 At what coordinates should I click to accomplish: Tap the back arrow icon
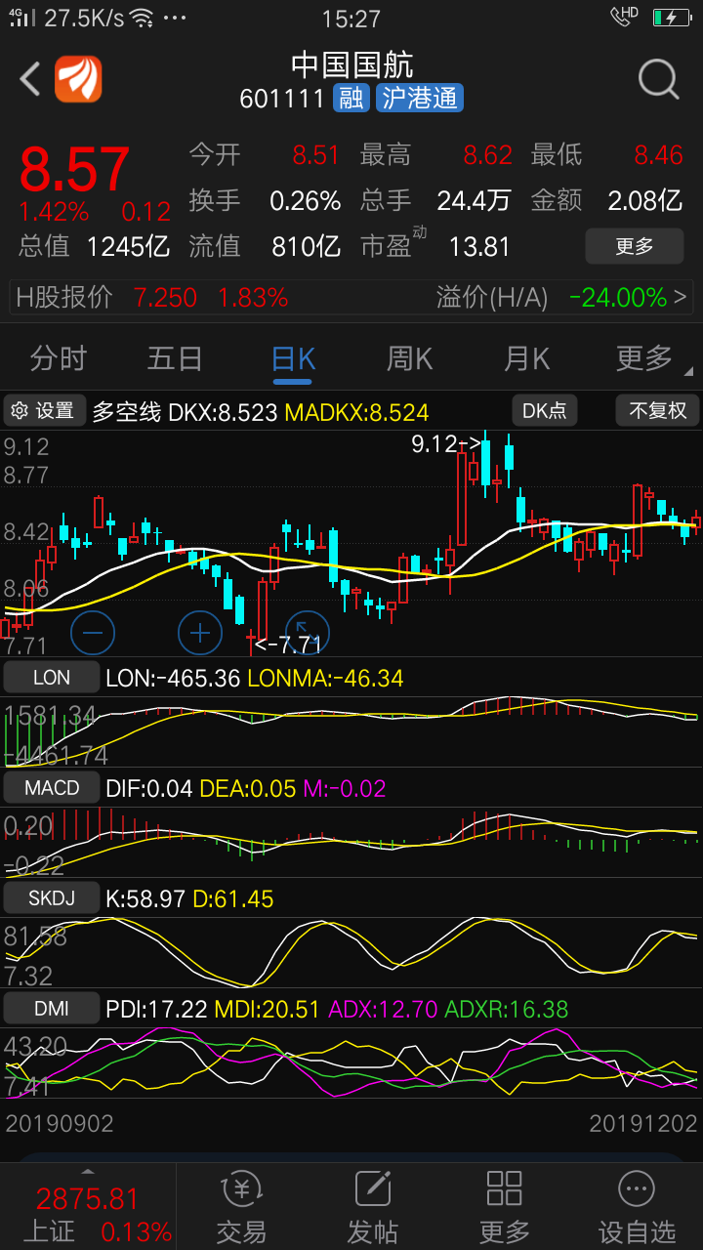(29, 79)
